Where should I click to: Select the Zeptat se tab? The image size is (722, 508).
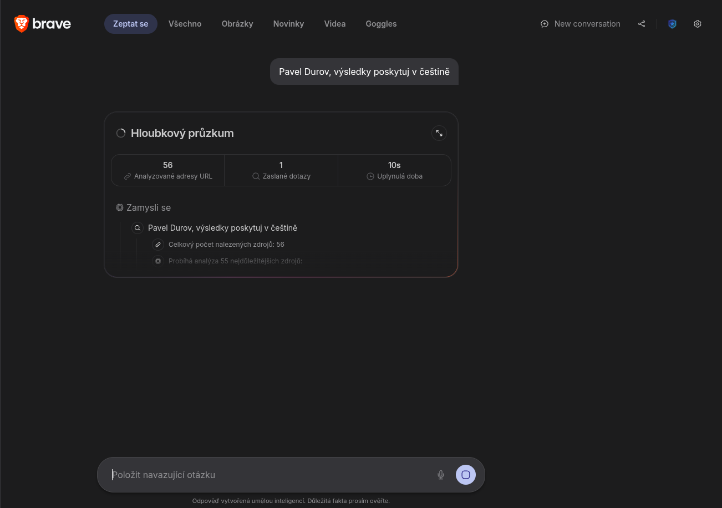click(x=131, y=24)
